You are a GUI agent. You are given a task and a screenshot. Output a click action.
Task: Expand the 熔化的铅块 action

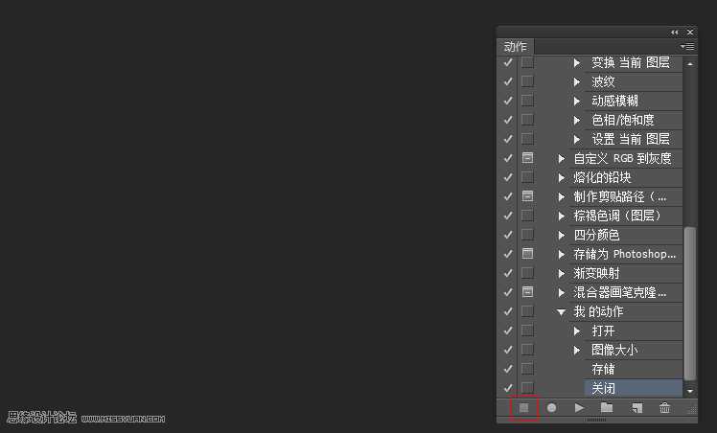point(562,177)
